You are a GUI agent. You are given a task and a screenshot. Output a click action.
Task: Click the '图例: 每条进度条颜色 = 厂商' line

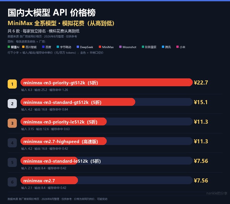(x=27, y=41)
